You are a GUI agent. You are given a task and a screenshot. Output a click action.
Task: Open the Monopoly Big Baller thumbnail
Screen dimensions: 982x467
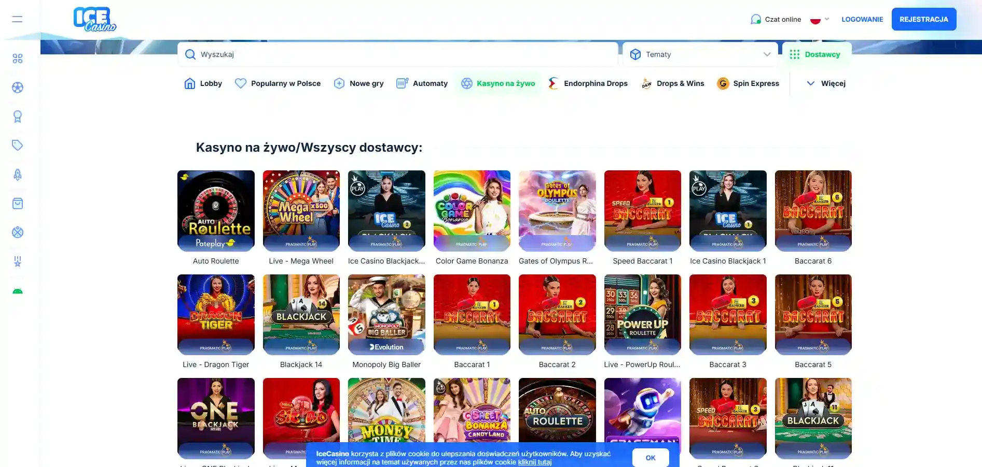point(386,315)
